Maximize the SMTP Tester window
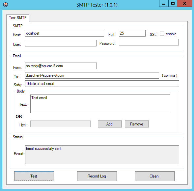194x191 pixels. pos(173,4)
